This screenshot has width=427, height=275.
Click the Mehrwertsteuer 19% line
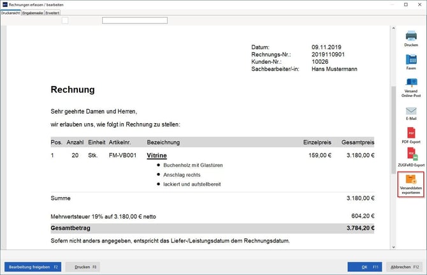(103, 217)
